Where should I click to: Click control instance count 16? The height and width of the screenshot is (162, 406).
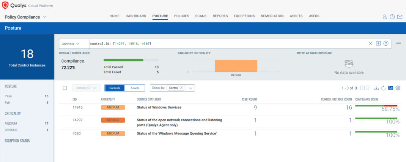click(349, 107)
